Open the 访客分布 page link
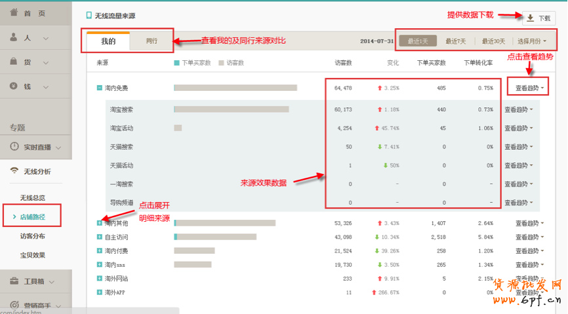This screenshot has height=314, width=568. point(32,236)
